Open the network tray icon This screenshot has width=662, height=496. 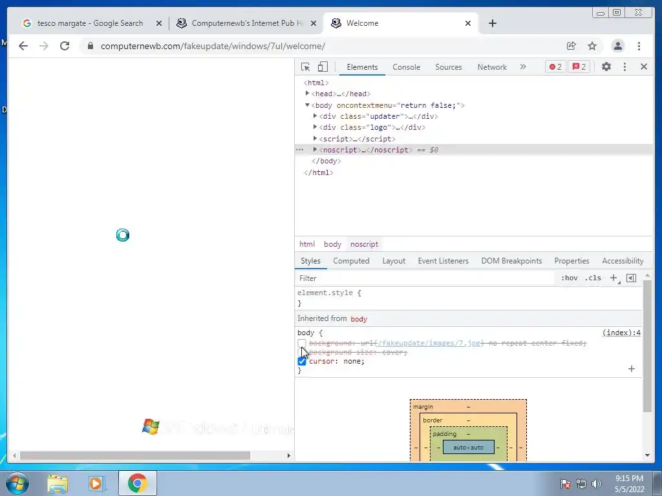click(581, 484)
